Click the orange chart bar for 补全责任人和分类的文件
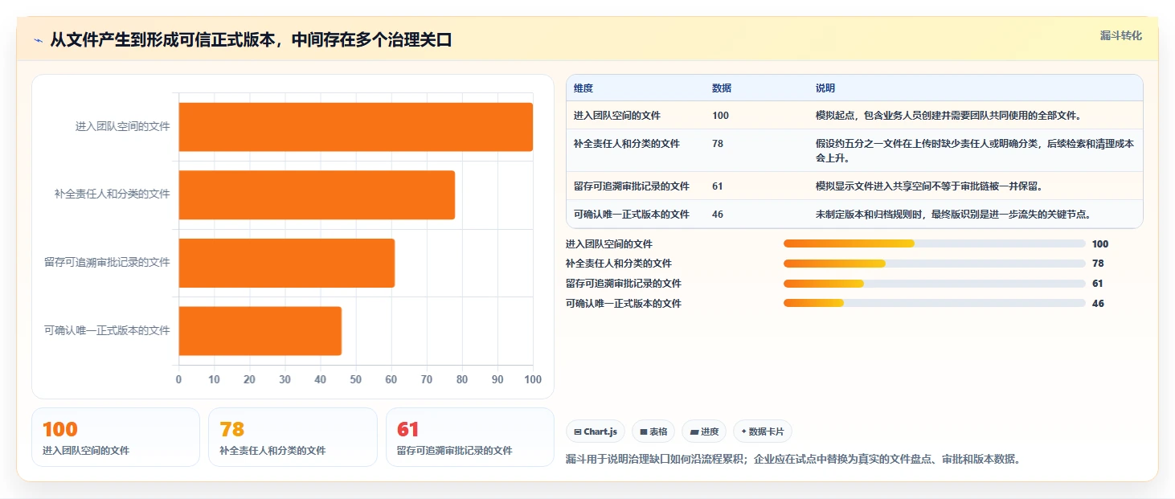Viewport: 1175px width, 499px height. point(317,194)
